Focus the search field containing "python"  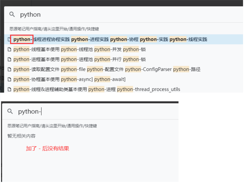click(x=107, y=14)
